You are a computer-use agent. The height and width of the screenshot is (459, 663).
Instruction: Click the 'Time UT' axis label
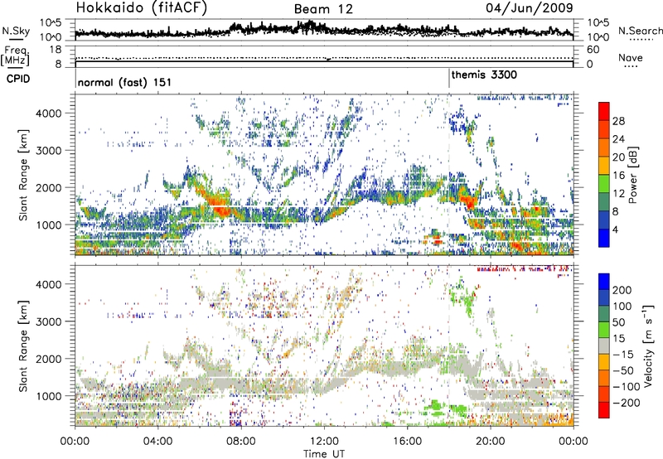click(324, 453)
